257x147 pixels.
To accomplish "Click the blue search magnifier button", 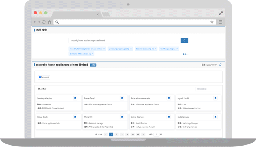I will 184,41.
